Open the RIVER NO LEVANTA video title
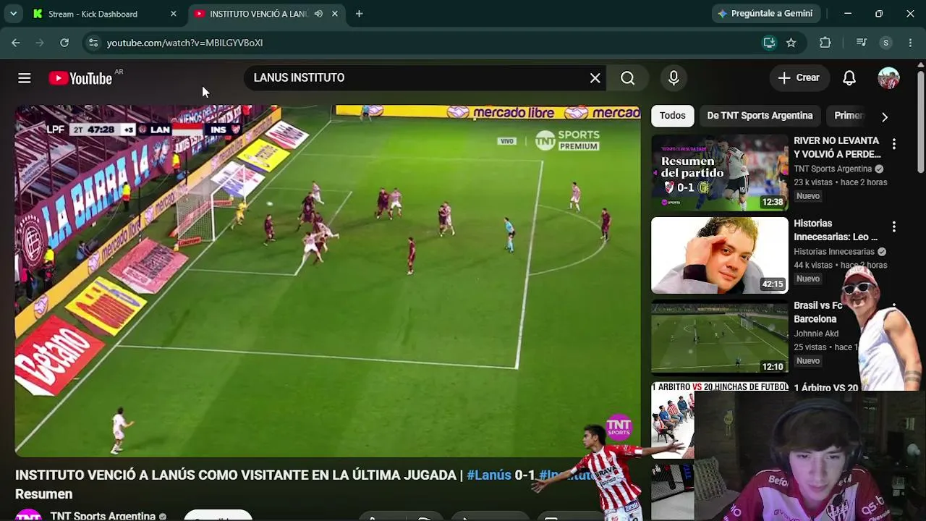Viewport: 926px width, 521px height. pos(837,148)
